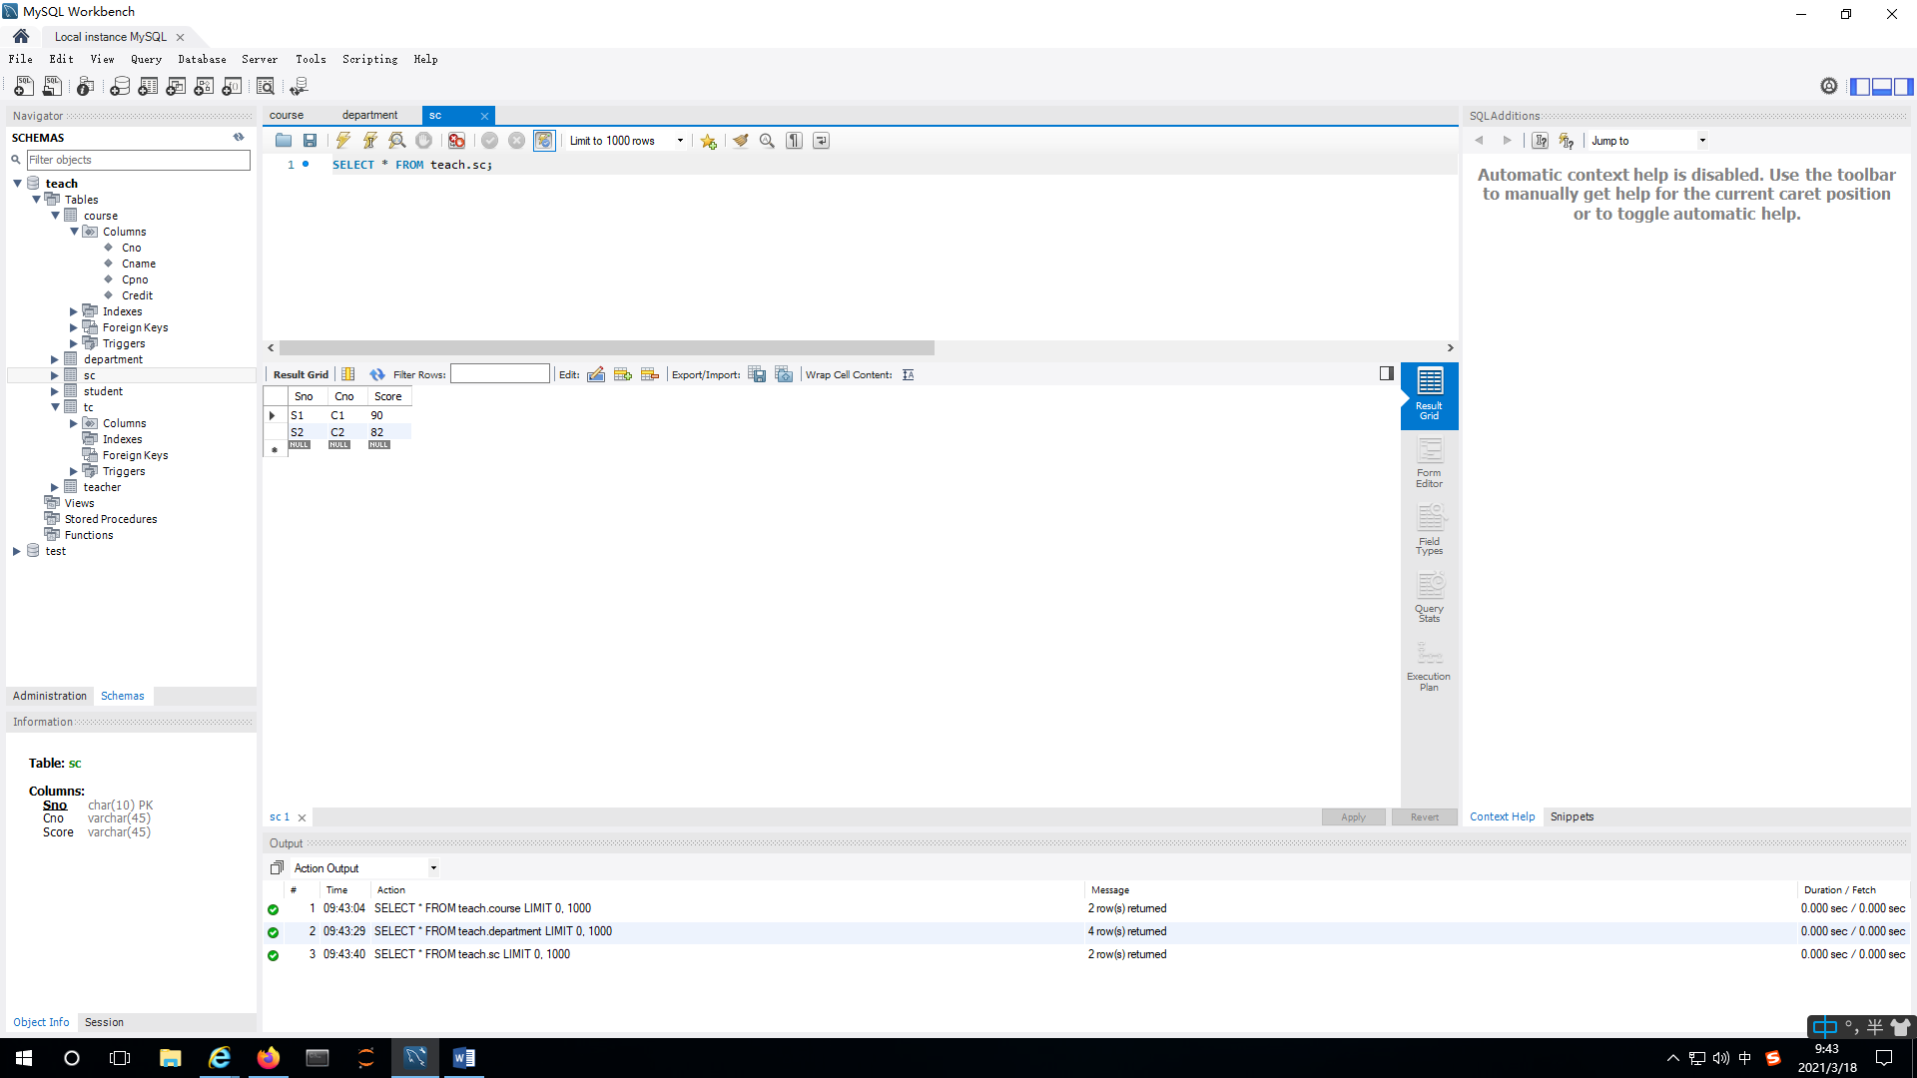Click the Apply button for pending changes

click(1353, 816)
